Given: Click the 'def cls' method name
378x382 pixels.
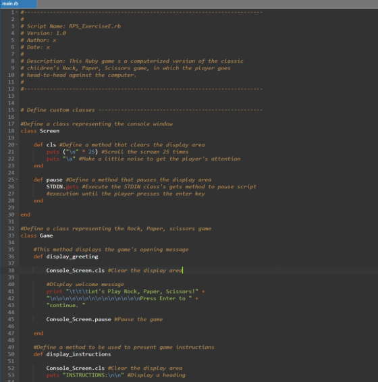Looking at the screenshot, I should (x=51, y=144).
